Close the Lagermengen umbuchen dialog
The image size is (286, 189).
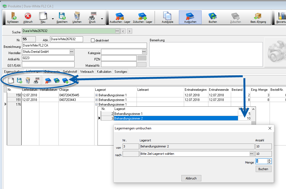tap(270, 128)
